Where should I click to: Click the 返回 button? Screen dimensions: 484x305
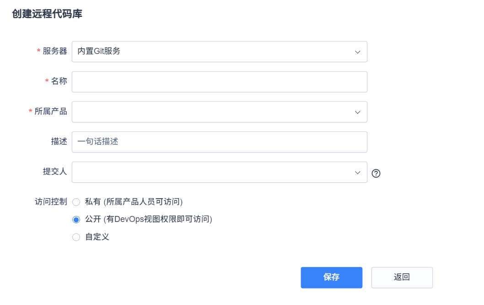(402, 277)
